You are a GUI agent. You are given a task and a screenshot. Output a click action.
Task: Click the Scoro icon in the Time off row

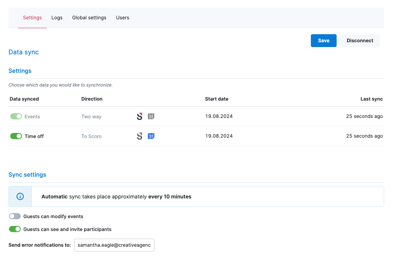(140, 136)
